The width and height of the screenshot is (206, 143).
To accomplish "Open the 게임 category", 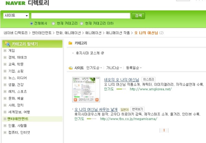I will [x=12, y=51].
